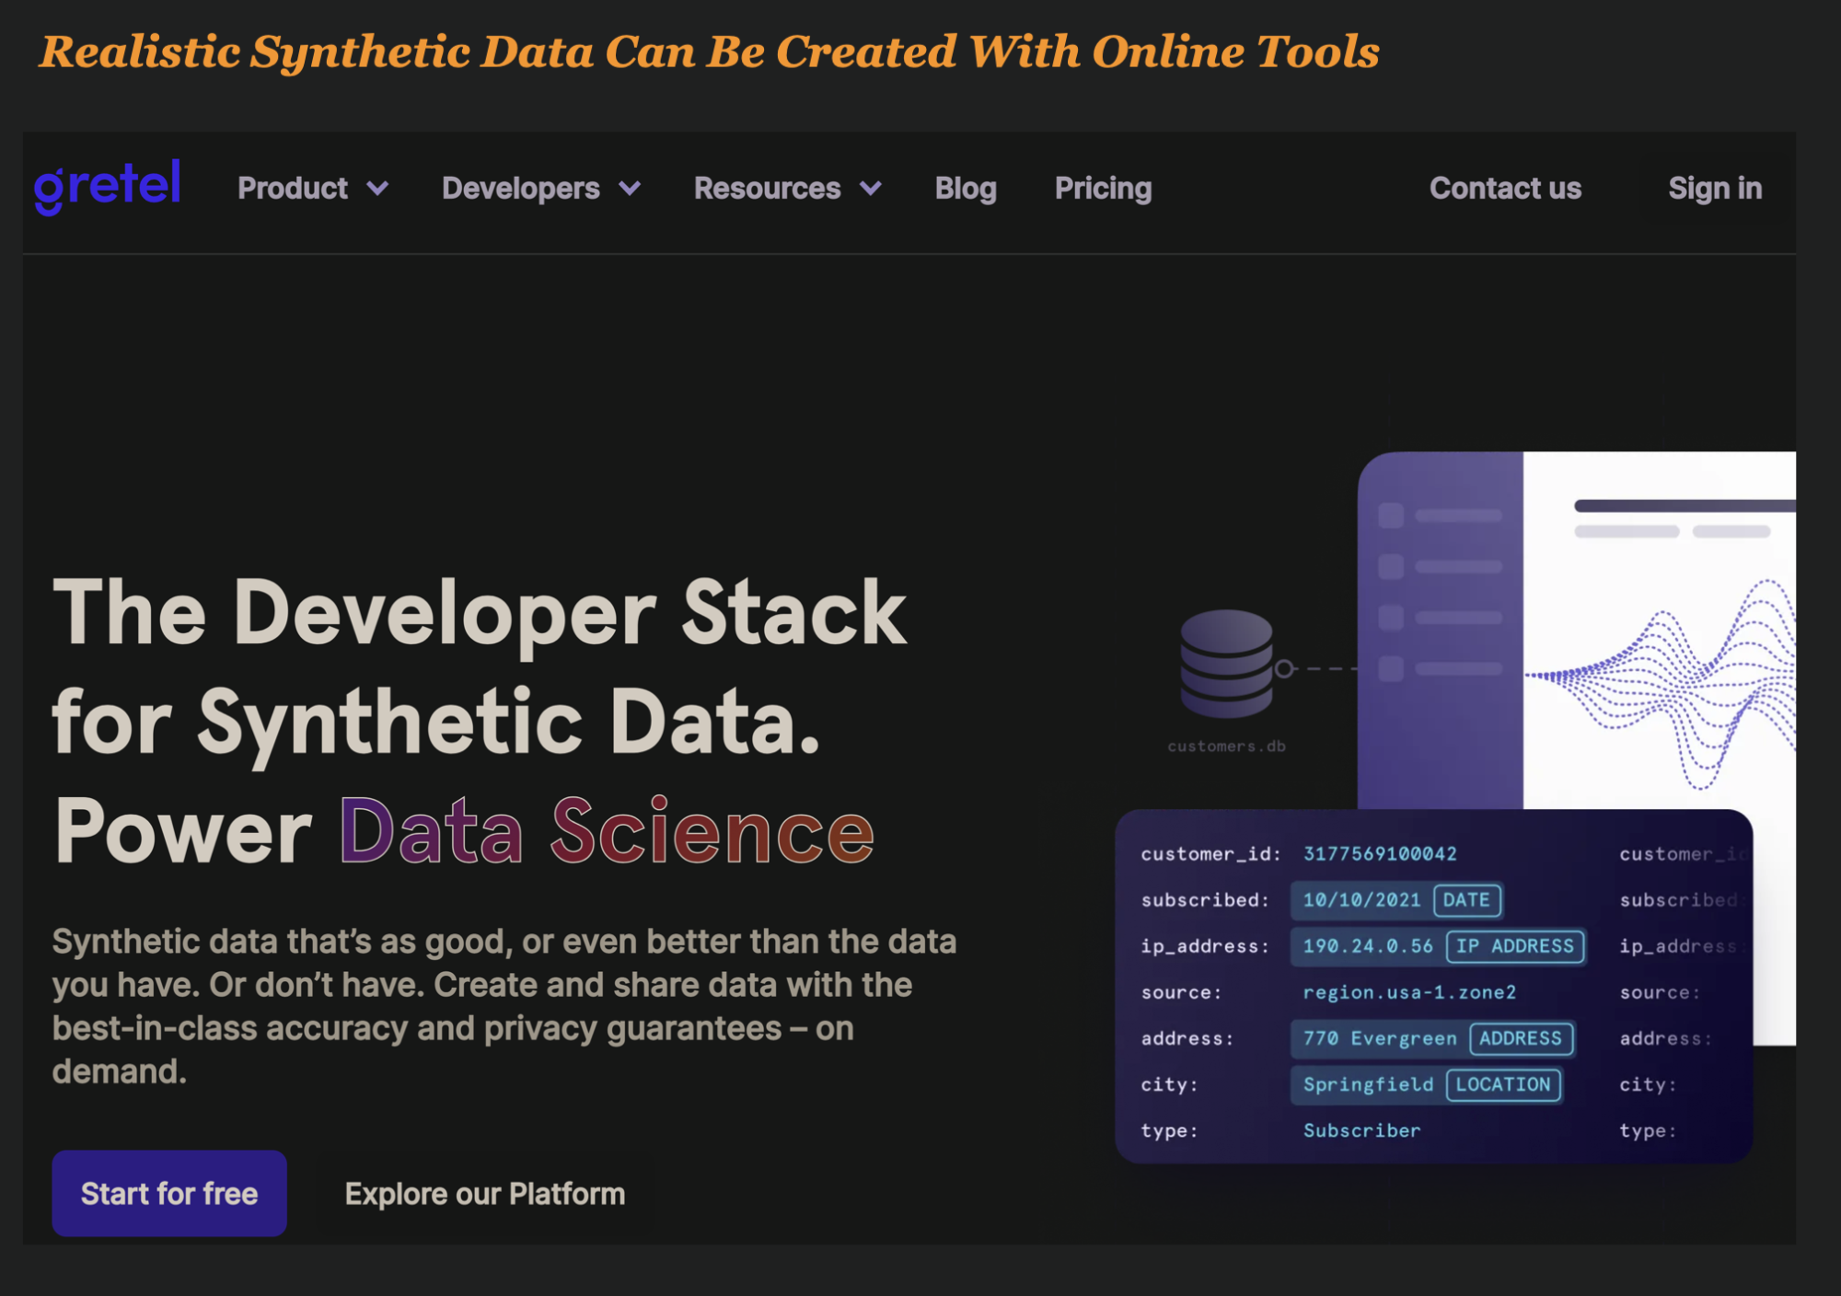The height and width of the screenshot is (1296, 1841).
Task: Expand the Resources dropdown chevron
Action: tap(870, 189)
